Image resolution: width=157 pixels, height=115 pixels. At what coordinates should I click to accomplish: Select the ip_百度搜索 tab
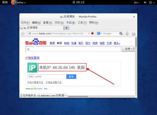[x=42, y=28]
